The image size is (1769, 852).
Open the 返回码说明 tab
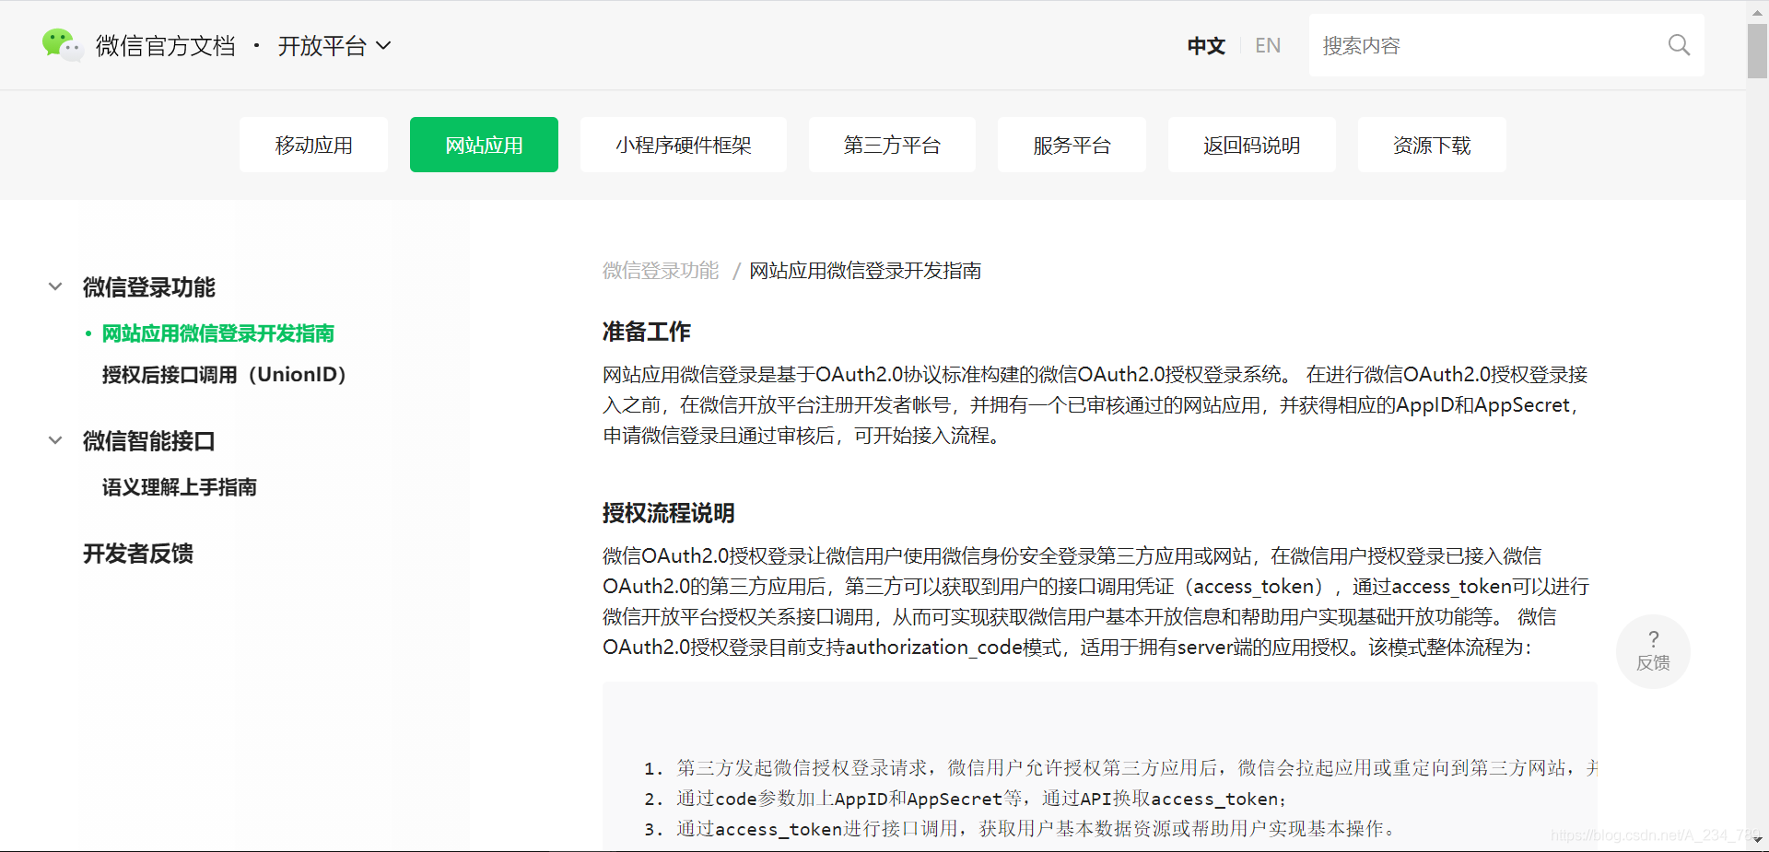point(1251,145)
